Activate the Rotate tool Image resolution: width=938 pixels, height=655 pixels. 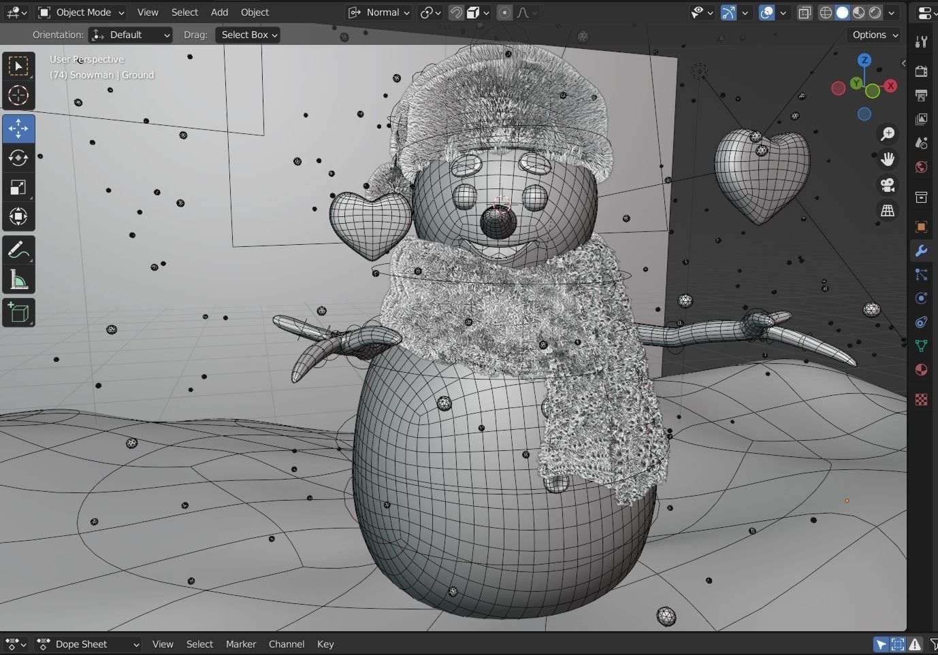pos(18,158)
